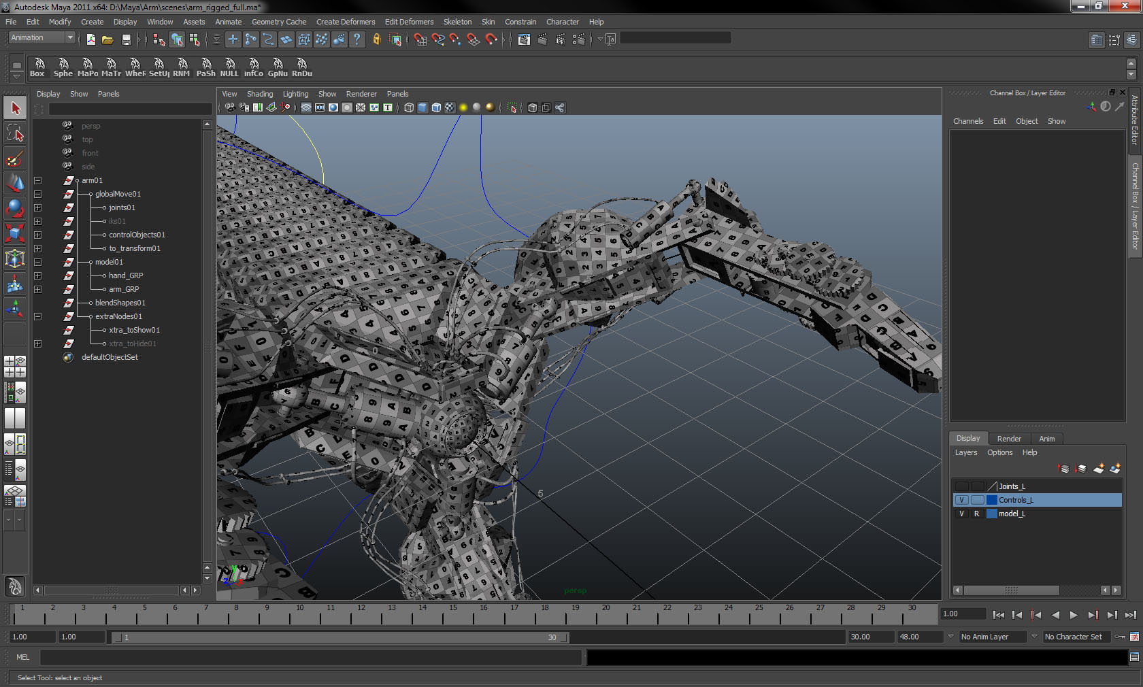Collapse the extraNodes01 node
The image size is (1143, 687).
[x=38, y=316]
